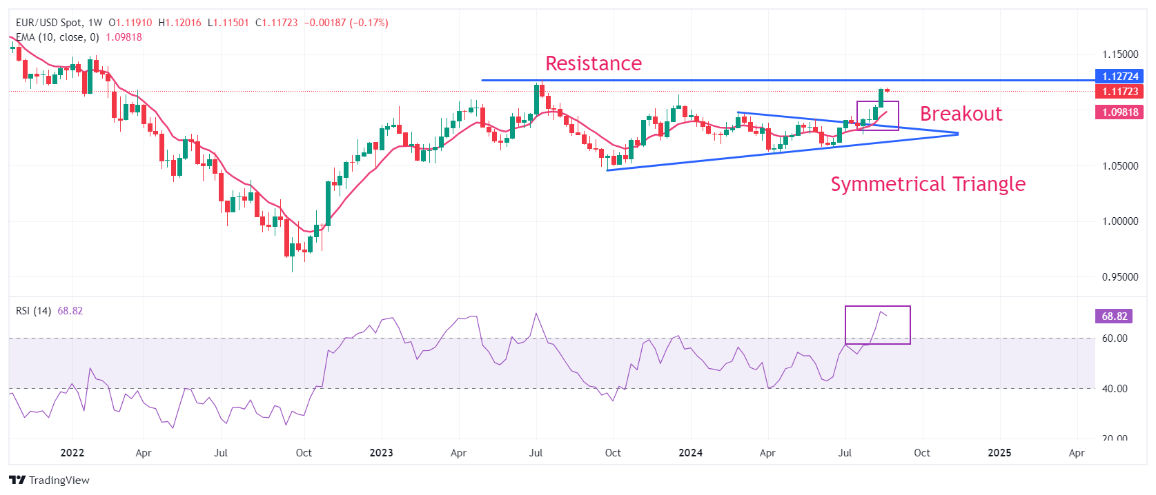1156x495 pixels.
Task: Click the TradingView logo icon
Action: [x=17, y=481]
